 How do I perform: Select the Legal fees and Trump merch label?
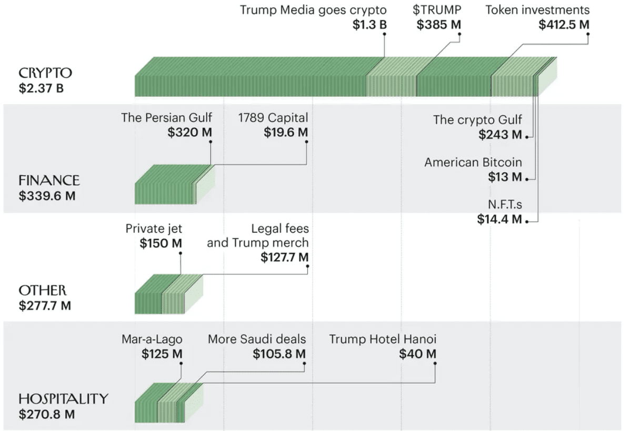pos(257,236)
